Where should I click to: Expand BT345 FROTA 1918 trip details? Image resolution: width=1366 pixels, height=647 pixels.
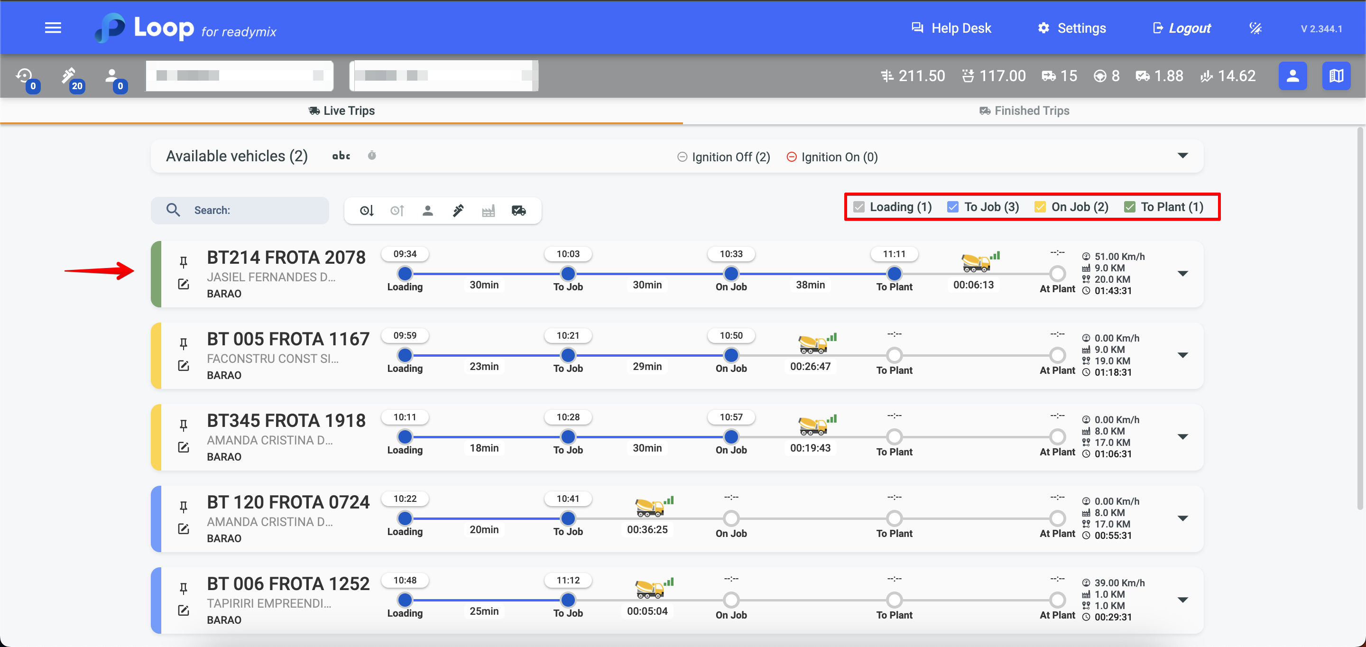click(1182, 437)
